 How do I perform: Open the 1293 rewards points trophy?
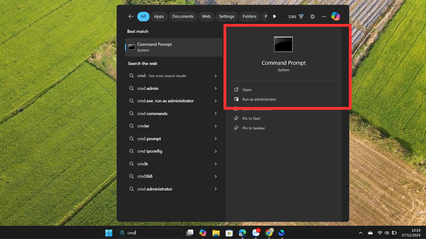(x=296, y=16)
